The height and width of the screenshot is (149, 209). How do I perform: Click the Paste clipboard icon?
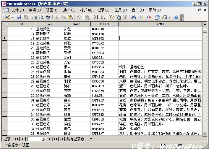coord(70,17)
